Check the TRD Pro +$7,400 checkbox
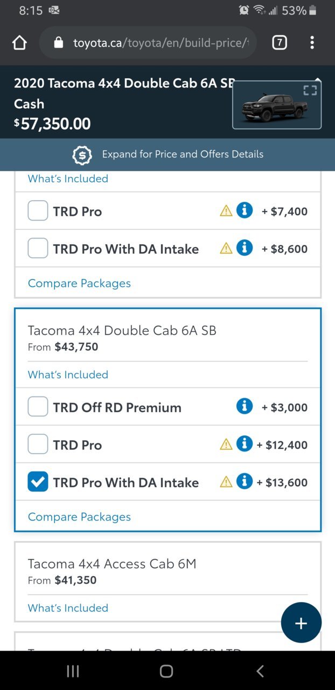This screenshot has width=335, height=690. click(38, 211)
